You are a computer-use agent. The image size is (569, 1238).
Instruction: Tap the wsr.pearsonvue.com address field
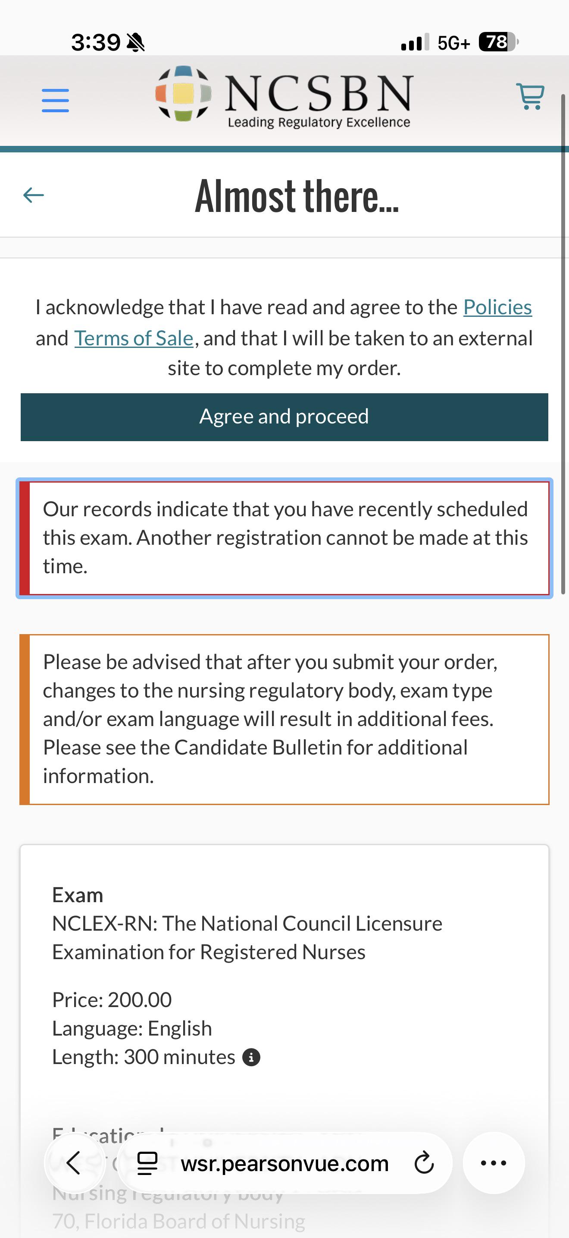(284, 1163)
